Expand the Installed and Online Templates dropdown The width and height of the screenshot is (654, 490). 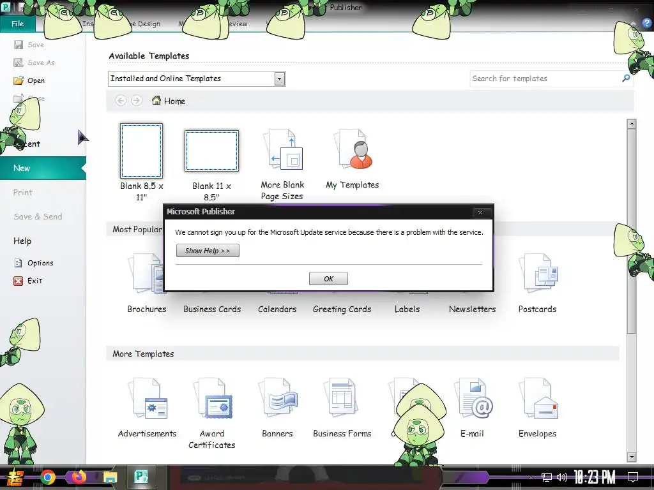pyautogui.click(x=280, y=78)
